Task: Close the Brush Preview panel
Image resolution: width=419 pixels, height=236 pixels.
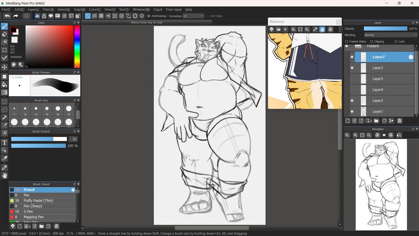Action: [78, 72]
